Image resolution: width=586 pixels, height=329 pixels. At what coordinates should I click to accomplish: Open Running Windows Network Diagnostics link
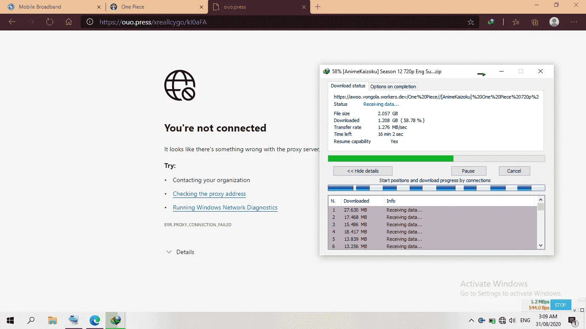[225, 207]
